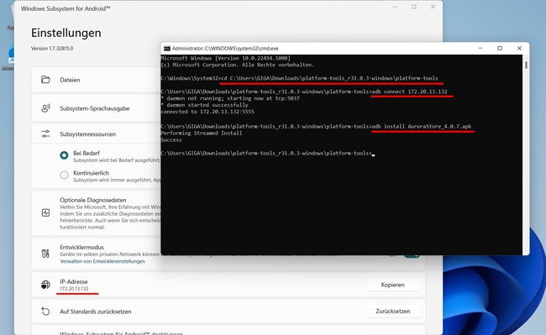
Task: Click the Einstellungen page heading
Action: (x=66, y=33)
